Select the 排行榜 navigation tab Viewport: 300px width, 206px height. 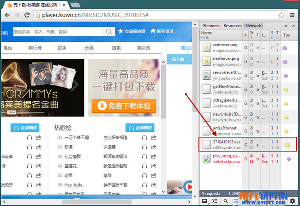pos(36,48)
